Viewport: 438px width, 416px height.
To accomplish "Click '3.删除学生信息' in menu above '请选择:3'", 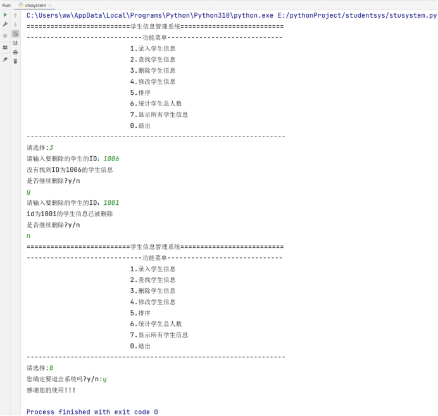I will coord(153,71).
